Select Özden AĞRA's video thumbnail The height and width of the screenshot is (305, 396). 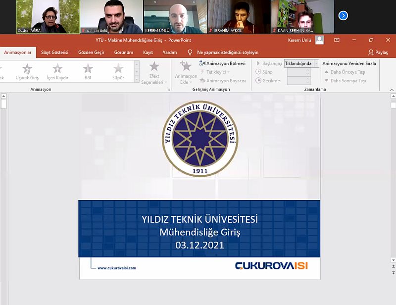tap(48, 17)
